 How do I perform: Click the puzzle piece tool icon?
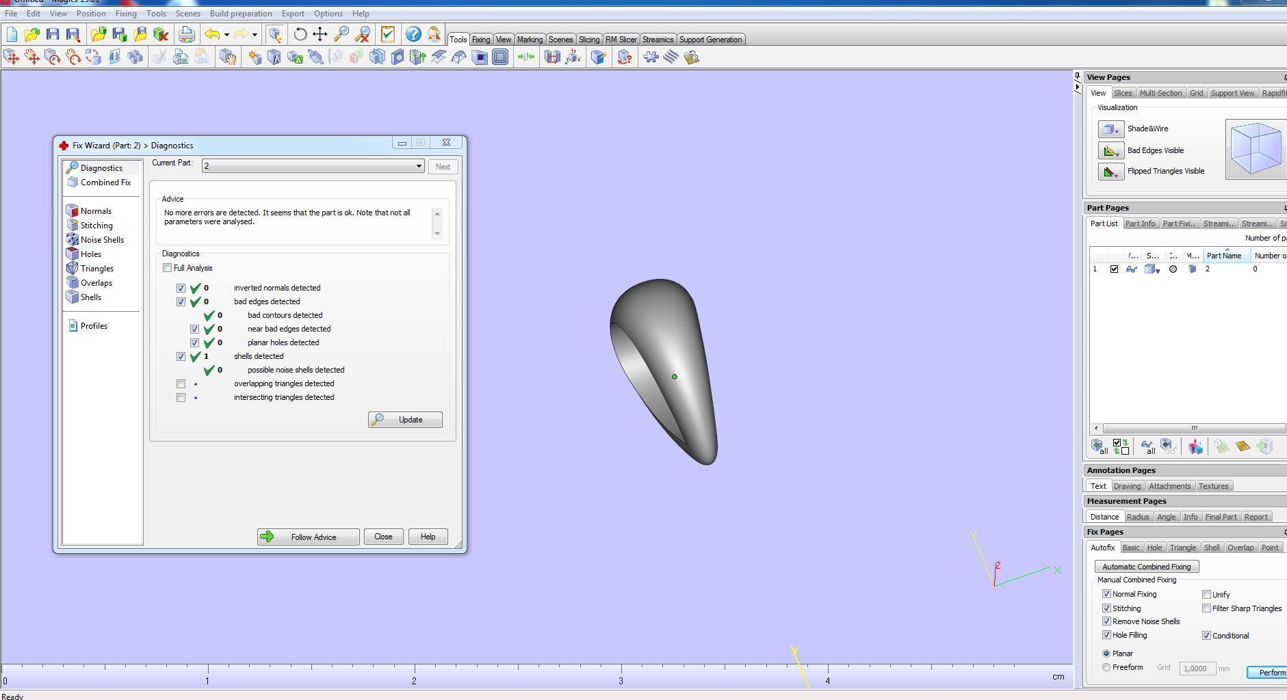(651, 57)
